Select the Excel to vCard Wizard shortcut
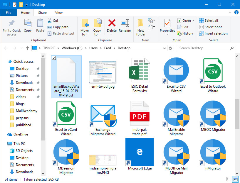 (66, 118)
